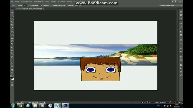
Task: Select the Rectangle shape tool
Action: pyautogui.click(x=12, y=66)
